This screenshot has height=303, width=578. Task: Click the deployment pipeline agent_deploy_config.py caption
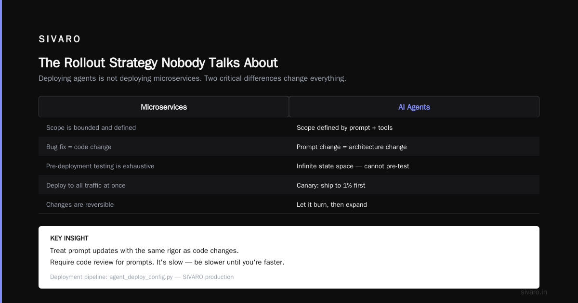point(142,277)
